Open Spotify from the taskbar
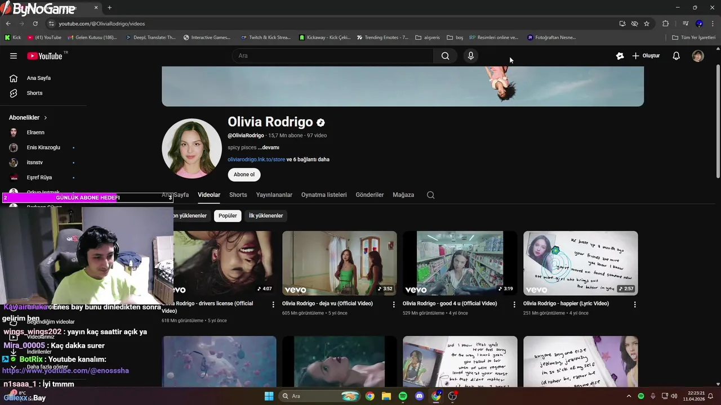 403,396
